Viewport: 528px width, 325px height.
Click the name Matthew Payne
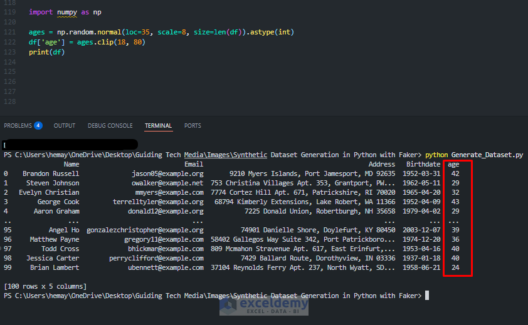click(55, 240)
